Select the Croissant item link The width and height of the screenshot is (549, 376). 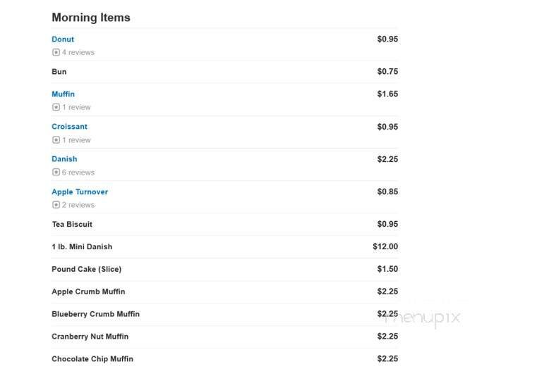69,127
